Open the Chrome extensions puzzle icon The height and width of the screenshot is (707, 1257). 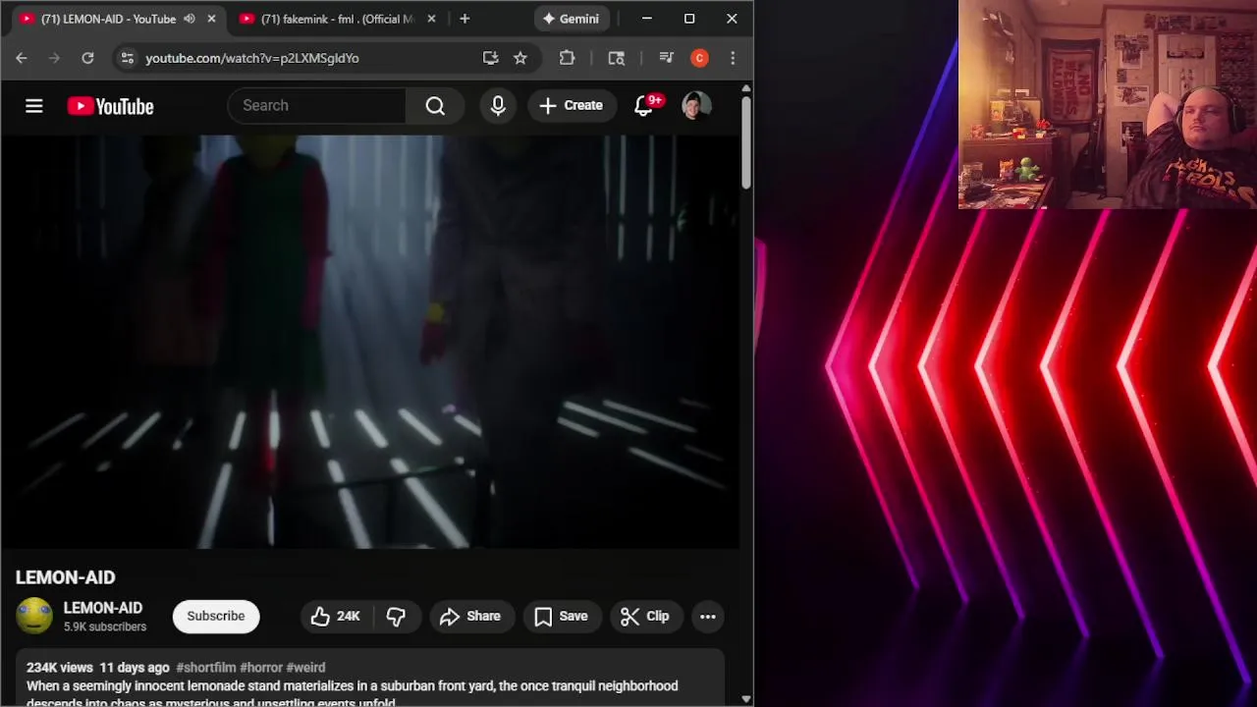(567, 58)
